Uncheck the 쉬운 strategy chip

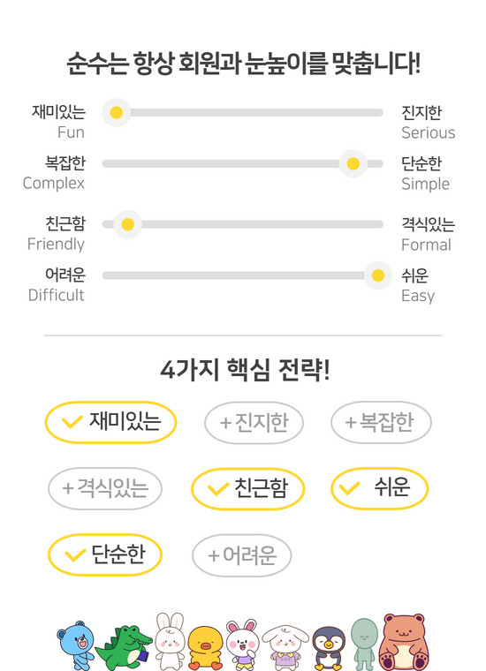coord(379,488)
